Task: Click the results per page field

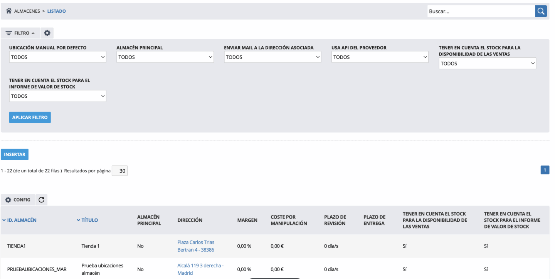Action: (x=119, y=171)
